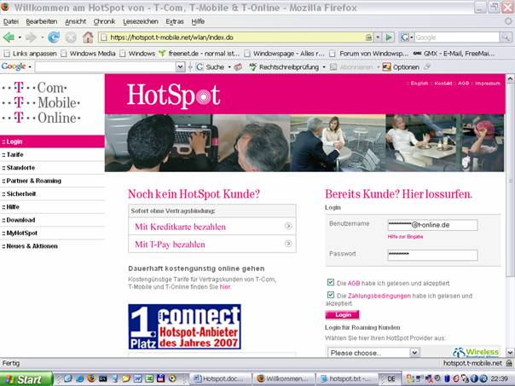Click the Google toolbar Suche G icon
This screenshot has width=515, height=386.
click(200, 67)
